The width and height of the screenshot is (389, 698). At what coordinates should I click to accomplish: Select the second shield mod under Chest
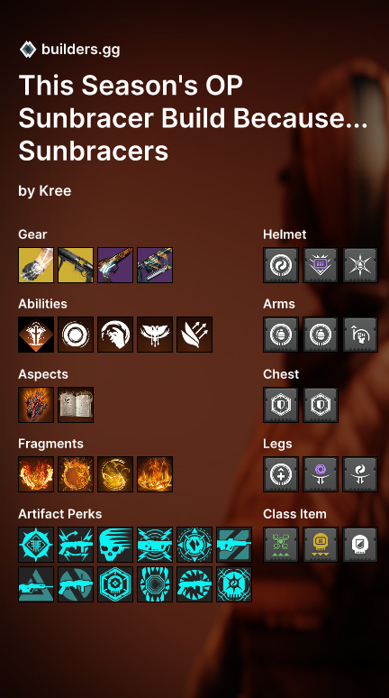coord(321,405)
